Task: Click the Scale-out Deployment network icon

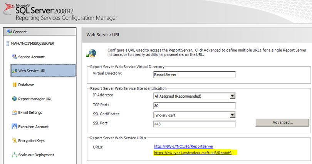Action: tap(14, 155)
